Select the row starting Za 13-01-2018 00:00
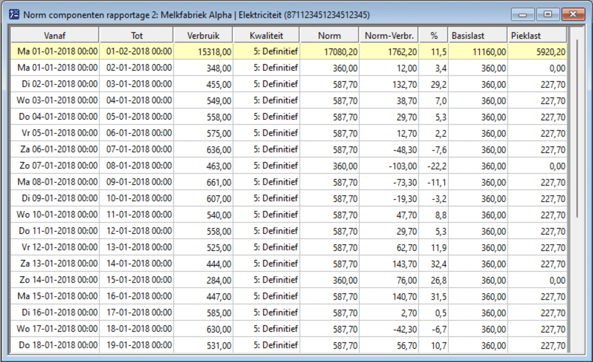The image size is (593, 362). [x=289, y=264]
